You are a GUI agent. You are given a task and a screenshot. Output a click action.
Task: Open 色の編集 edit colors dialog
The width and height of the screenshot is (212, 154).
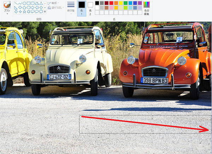tap(147, 8)
